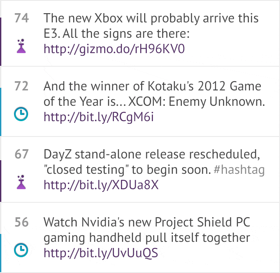Click the flask icon beside the DayZ post
Image resolution: width=280 pixels, height=273 pixels.
(x=21, y=182)
